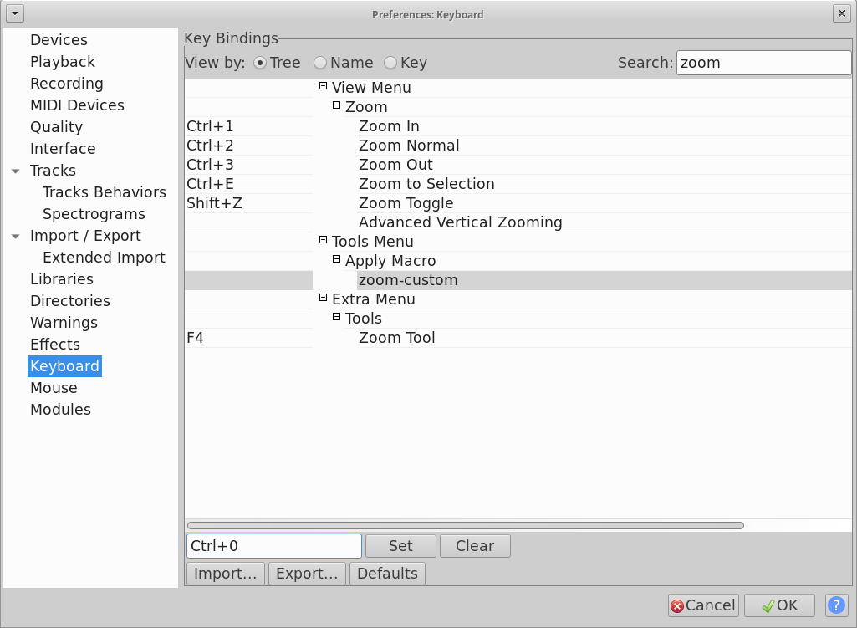Click the Export... key bindings button
The width and height of the screenshot is (857, 628).
click(x=307, y=574)
